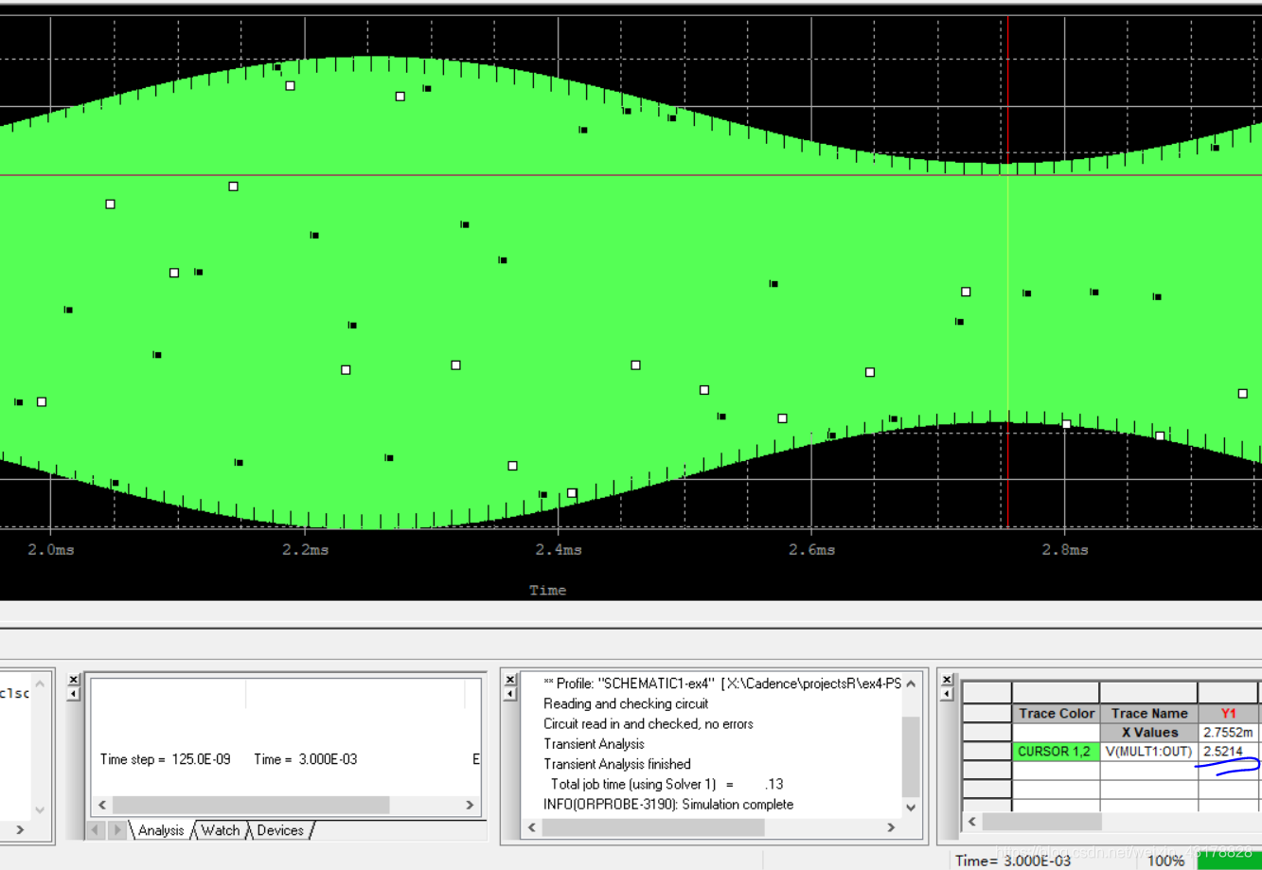The width and height of the screenshot is (1262, 870).
Task: Click the dock arrow icon of the cursor panel
Action: [x=947, y=694]
